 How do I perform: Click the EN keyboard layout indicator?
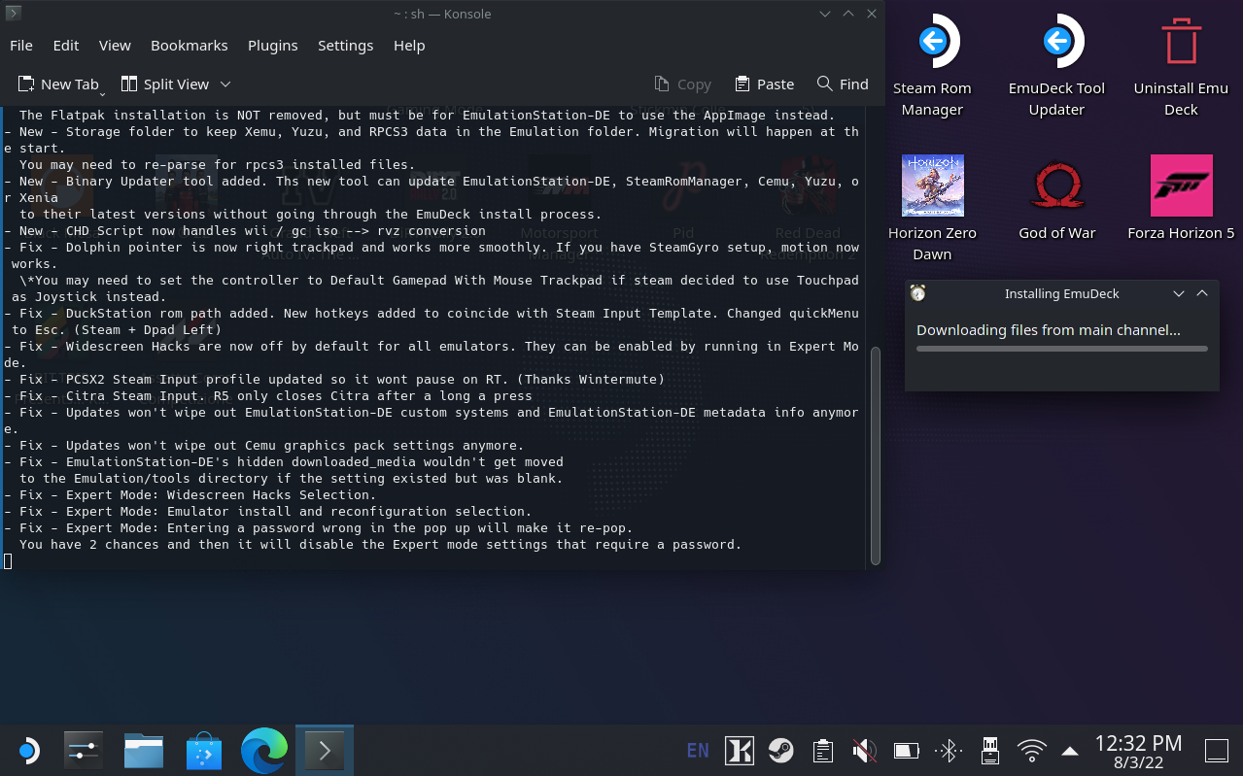click(697, 750)
